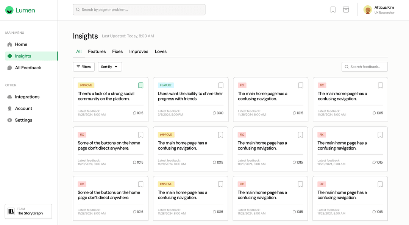Screen dimensions: 409x225
Task: Expand Atticus Kim's profile menu
Action: (379, 9)
